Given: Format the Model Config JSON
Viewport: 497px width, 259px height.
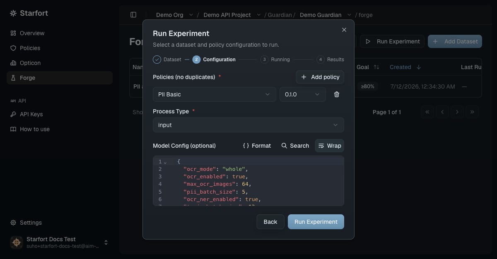Looking at the screenshot, I should (x=257, y=146).
